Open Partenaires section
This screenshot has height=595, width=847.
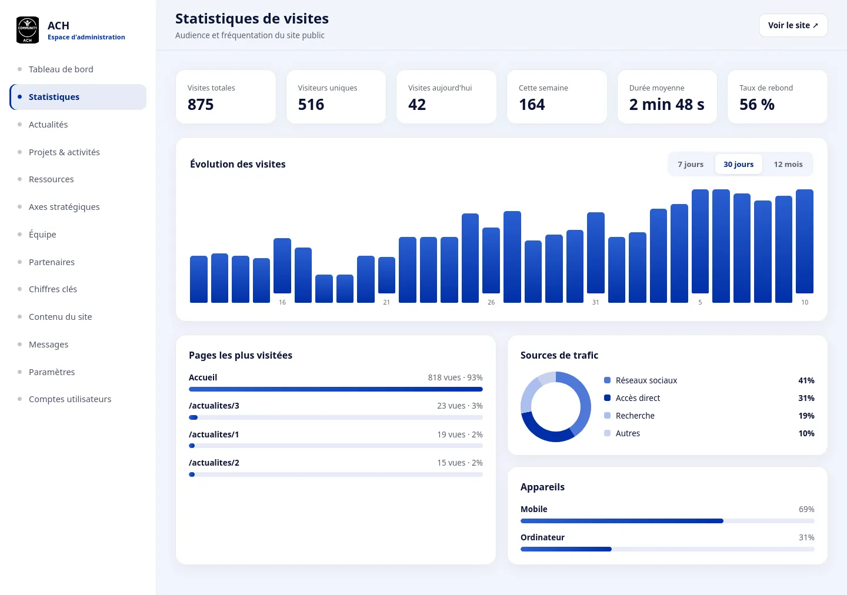tap(78, 262)
